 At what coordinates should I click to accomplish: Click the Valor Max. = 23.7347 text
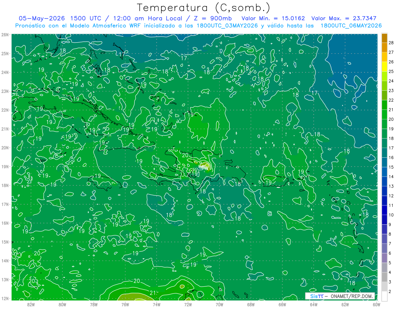[344, 18]
